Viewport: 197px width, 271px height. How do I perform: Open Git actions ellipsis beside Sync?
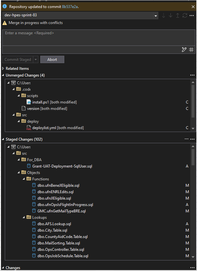tap(192, 15)
